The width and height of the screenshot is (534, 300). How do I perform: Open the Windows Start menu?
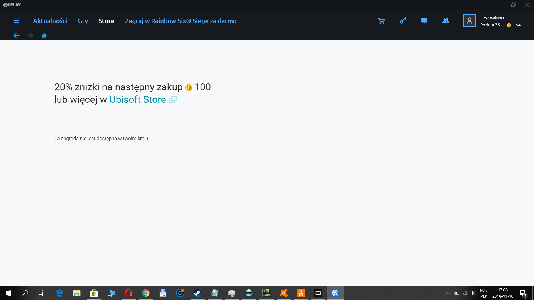[8, 293]
